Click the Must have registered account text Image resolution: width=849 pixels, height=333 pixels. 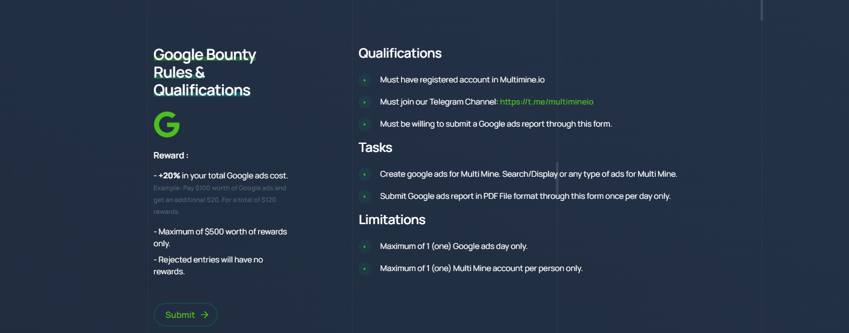tap(462, 80)
